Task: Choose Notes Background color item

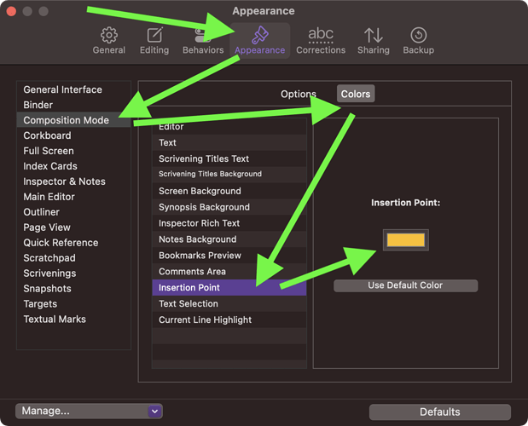Action: tap(229, 239)
